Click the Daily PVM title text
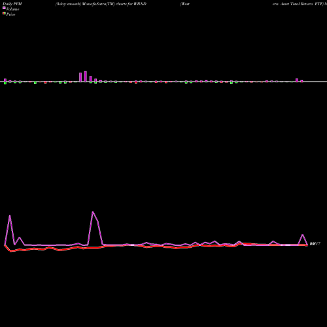The width and height of the screenshot is (327, 327). [12, 4]
